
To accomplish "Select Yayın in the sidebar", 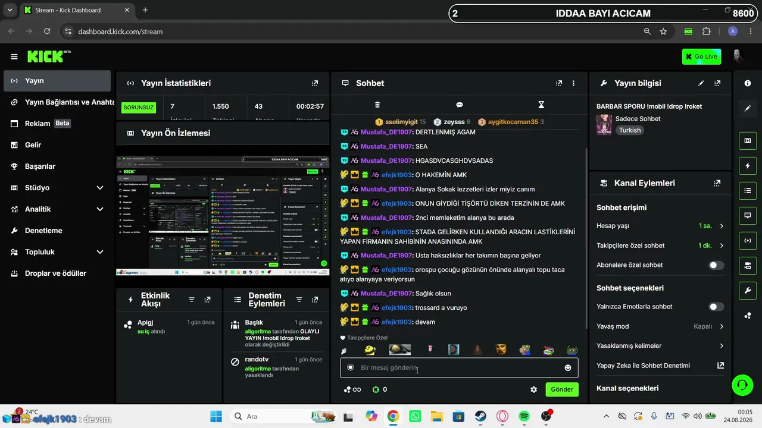I will coord(57,81).
